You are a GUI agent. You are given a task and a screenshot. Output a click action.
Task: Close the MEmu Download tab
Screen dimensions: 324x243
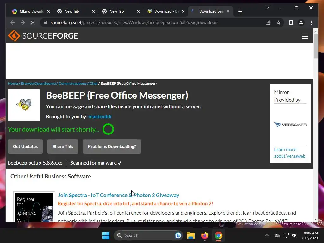coord(48,11)
